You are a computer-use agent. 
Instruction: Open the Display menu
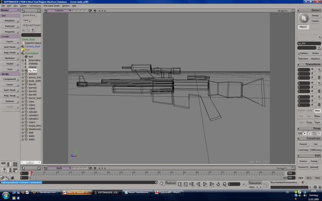(23, 6)
